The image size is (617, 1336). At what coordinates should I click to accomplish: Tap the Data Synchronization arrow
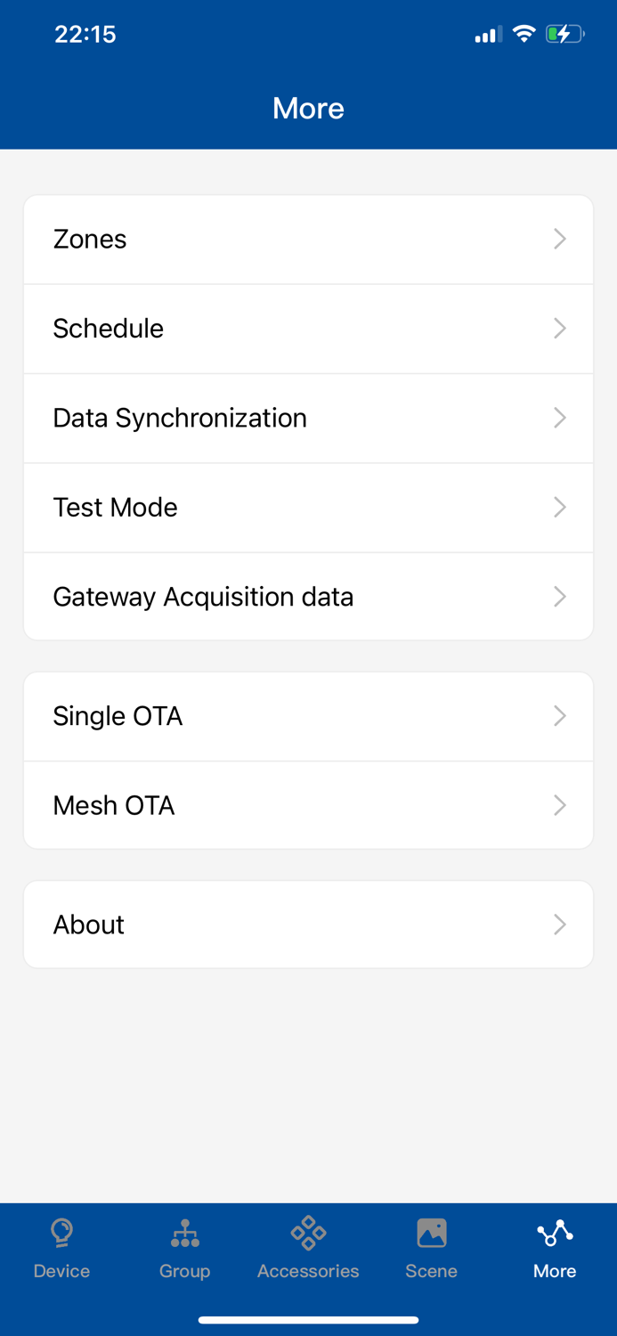pyautogui.click(x=560, y=418)
